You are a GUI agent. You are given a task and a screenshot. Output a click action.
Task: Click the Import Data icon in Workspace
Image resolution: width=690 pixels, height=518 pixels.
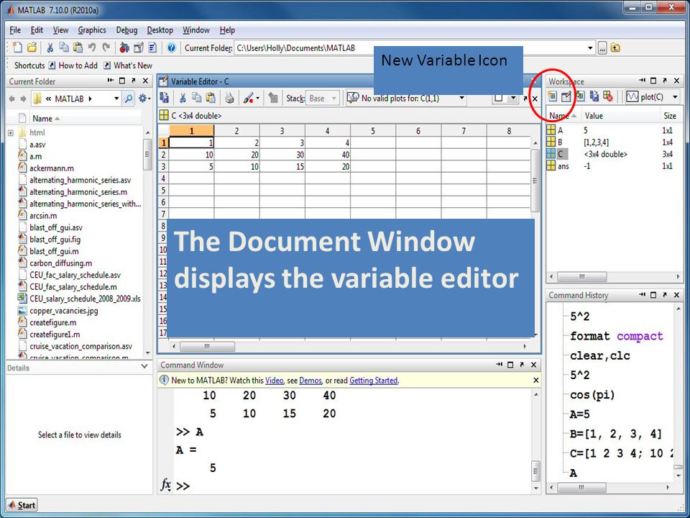581,96
